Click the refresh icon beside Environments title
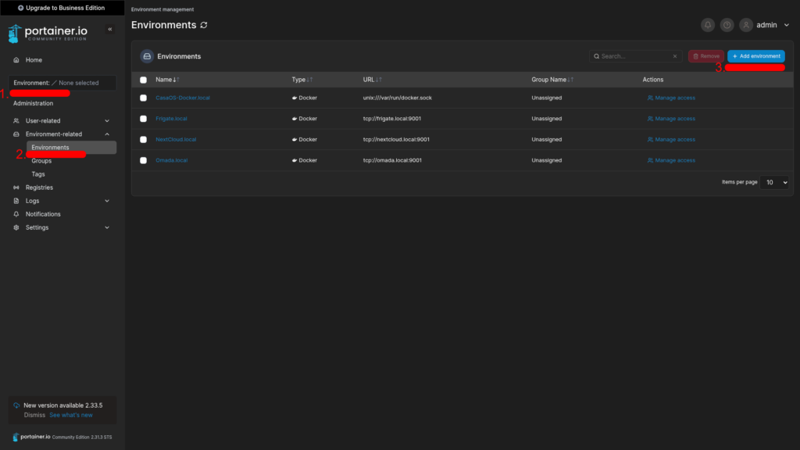Image resolution: width=800 pixels, height=450 pixels. point(204,25)
